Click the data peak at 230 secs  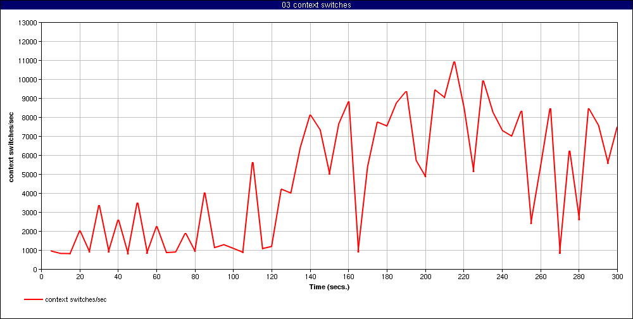tap(483, 81)
